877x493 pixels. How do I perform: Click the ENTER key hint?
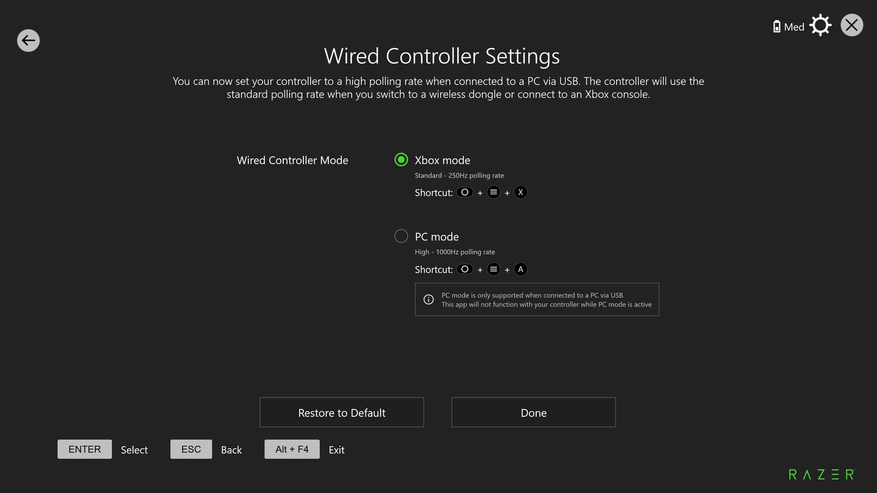coord(85,449)
